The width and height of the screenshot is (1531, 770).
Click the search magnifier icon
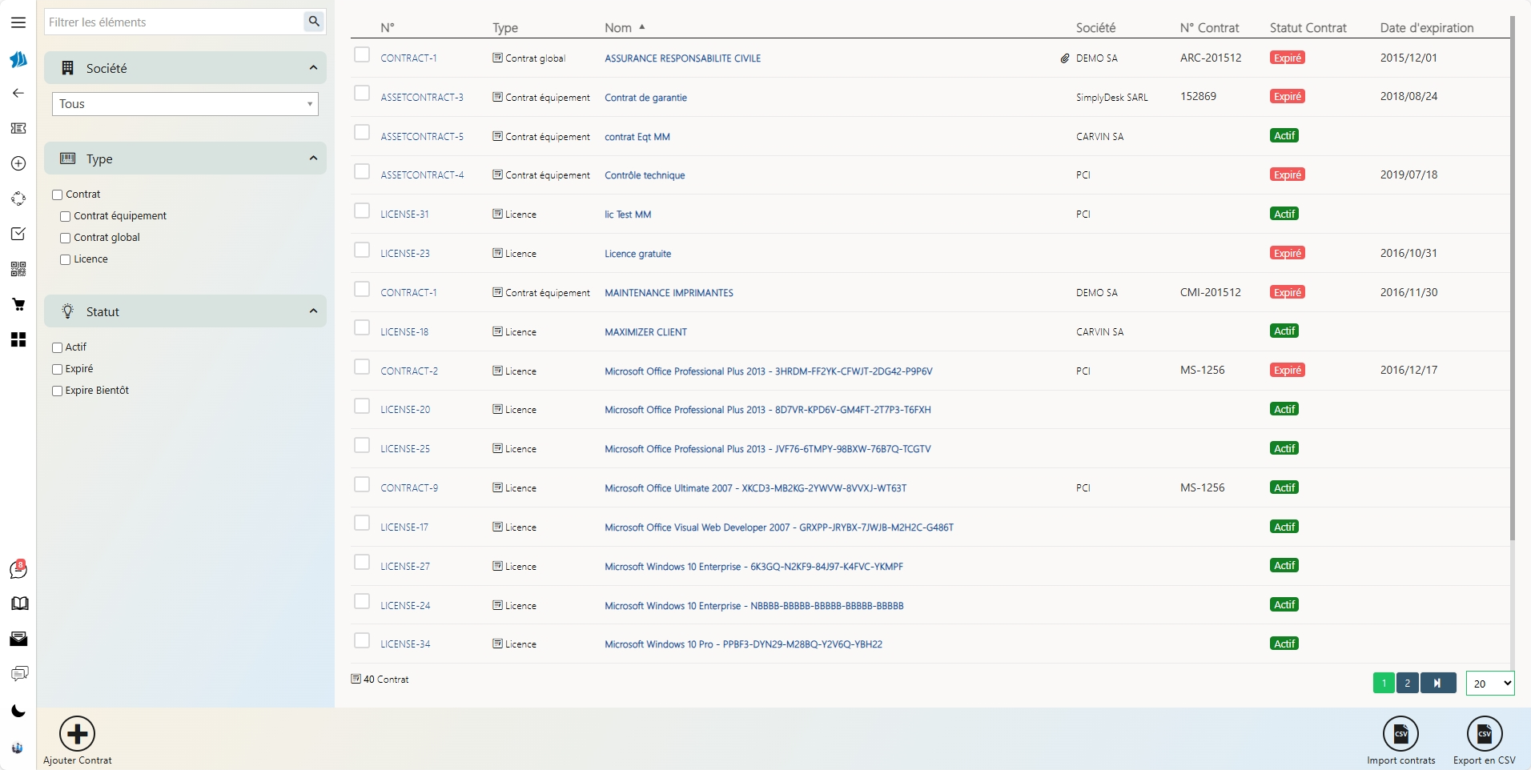314,22
